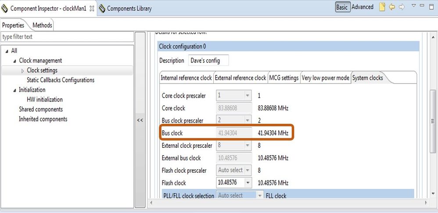Switch to Basic view mode
Image resolution: width=438 pixels, height=213 pixels.
[x=342, y=7]
